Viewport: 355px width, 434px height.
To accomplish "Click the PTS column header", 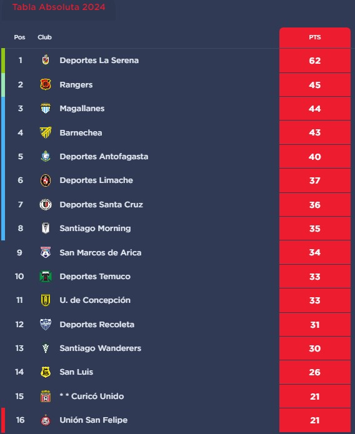I will tap(315, 37).
